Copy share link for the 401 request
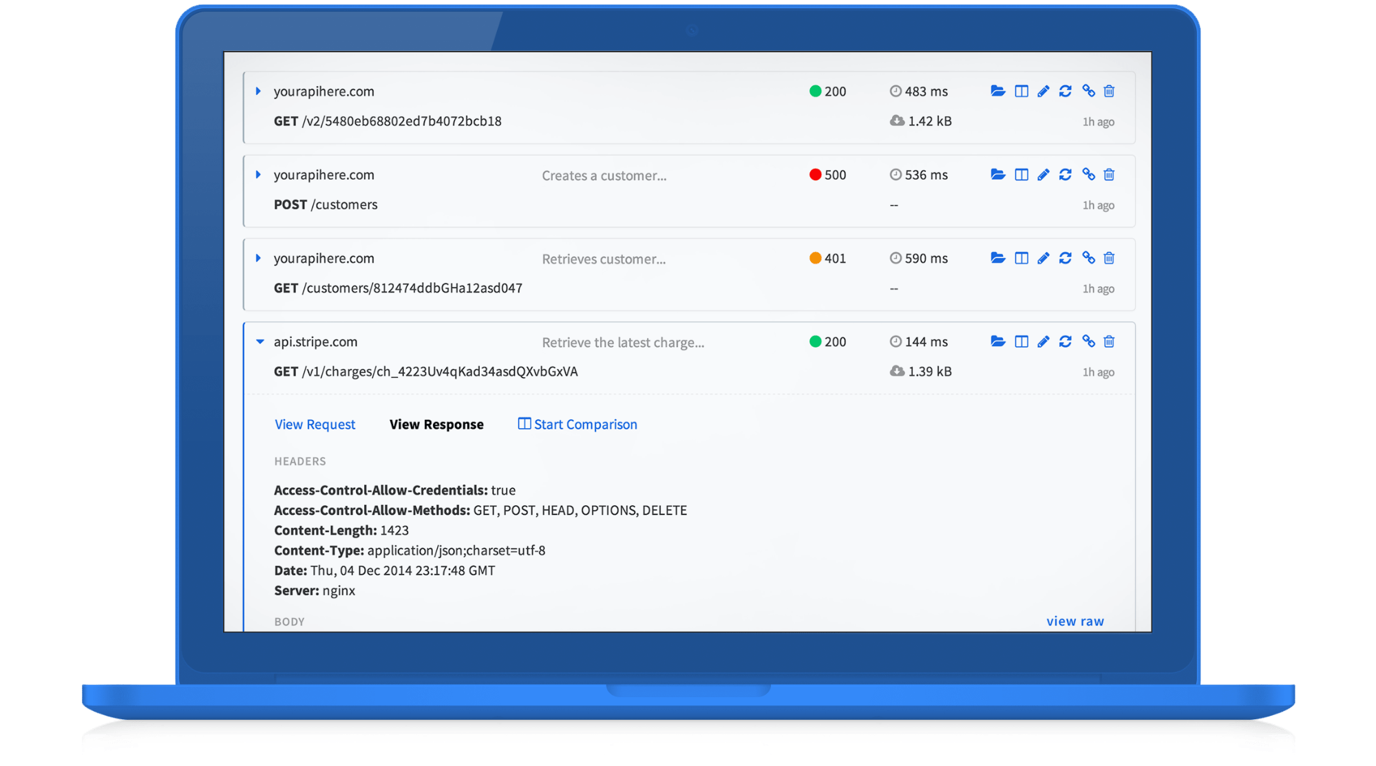Viewport: 1376px width, 766px height. coord(1088,258)
